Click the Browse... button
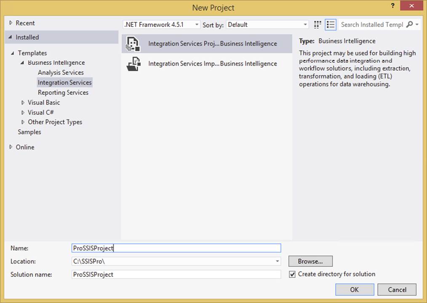 pos(310,261)
